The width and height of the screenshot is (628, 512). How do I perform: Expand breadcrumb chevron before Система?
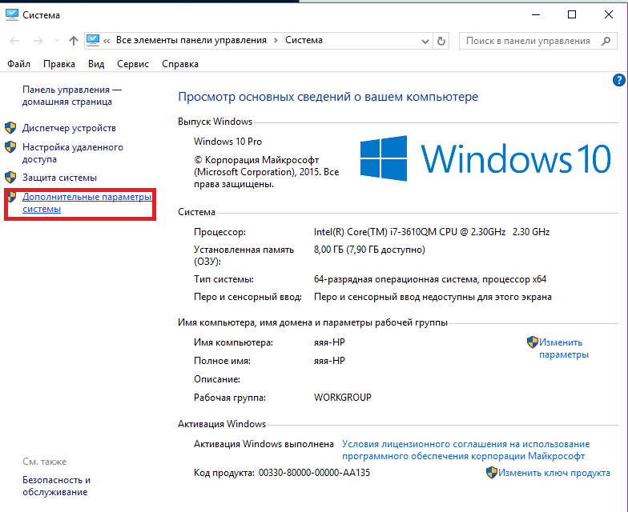point(276,41)
